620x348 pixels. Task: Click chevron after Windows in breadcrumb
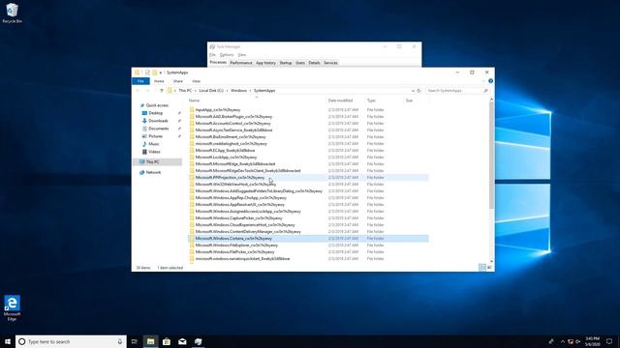click(x=250, y=90)
